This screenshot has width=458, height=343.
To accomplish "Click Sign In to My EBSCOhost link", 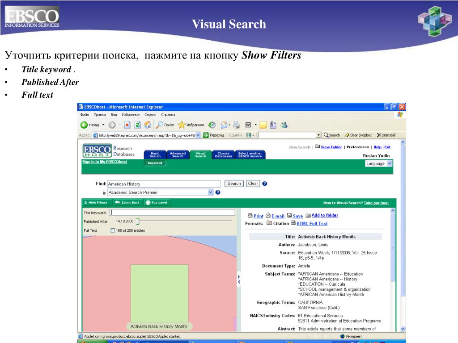I will (x=105, y=162).
